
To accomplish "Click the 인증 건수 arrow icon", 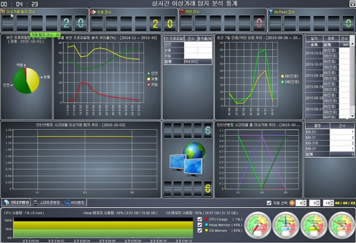I will 93,12.
